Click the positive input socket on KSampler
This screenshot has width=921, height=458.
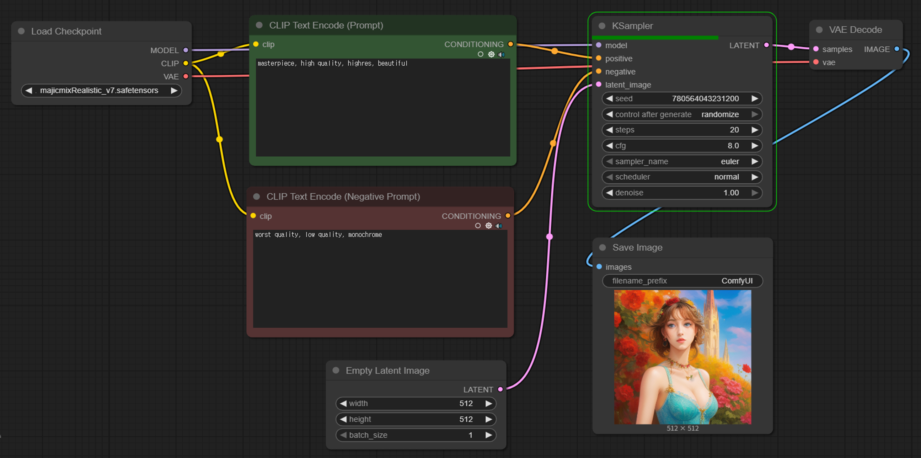[599, 58]
